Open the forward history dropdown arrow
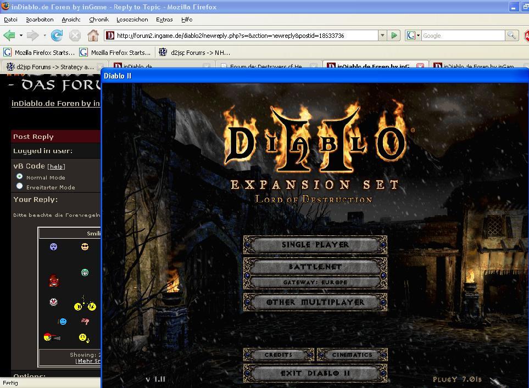Screen dimensions: 529x388 click(x=44, y=35)
